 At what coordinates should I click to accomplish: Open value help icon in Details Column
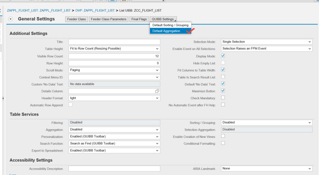tap(157, 91)
